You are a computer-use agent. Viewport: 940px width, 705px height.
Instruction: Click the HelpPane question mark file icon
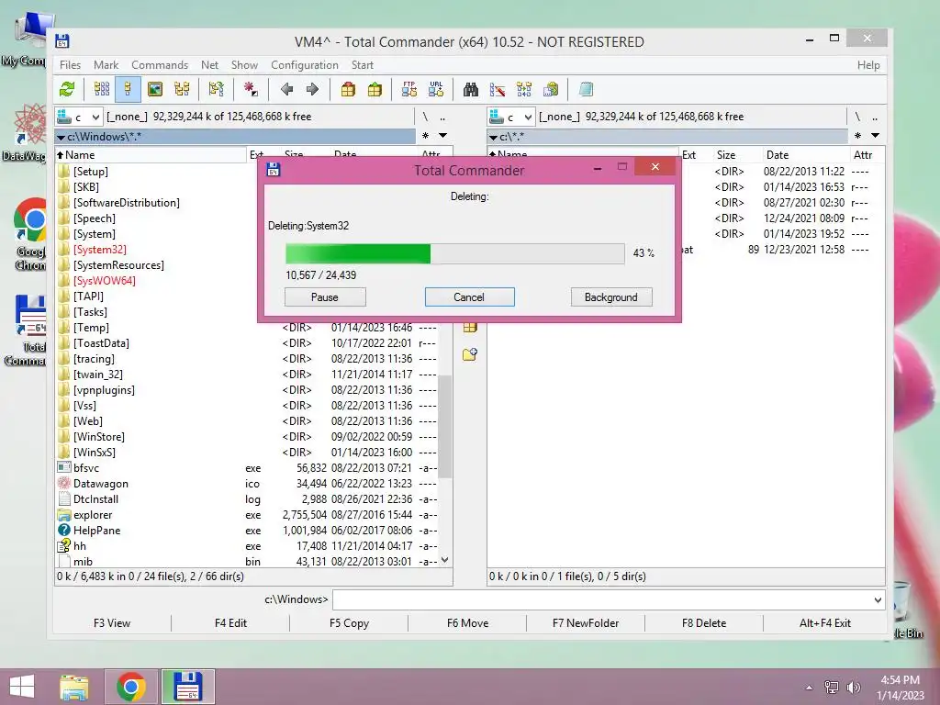click(63, 531)
